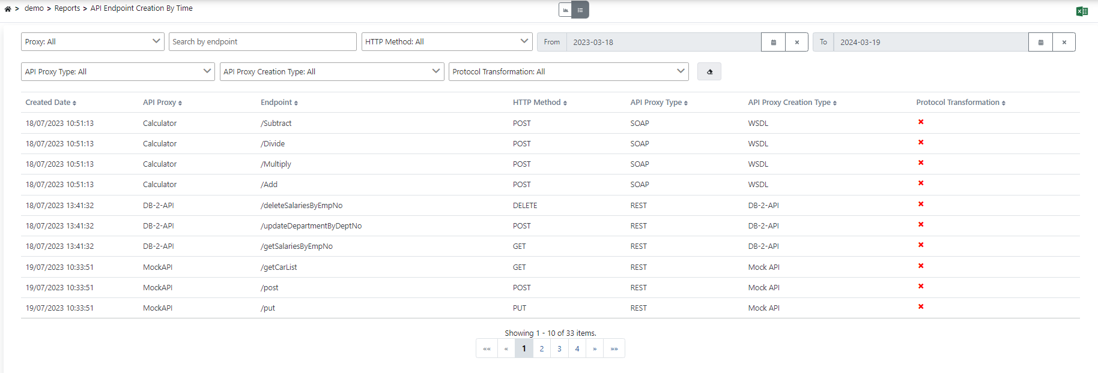Open the Protocol Transformation: All dropdown

point(568,71)
